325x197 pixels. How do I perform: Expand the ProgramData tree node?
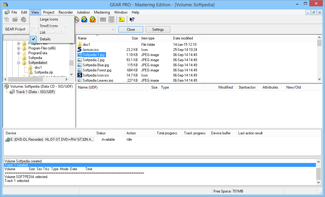[x=18, y=53]
